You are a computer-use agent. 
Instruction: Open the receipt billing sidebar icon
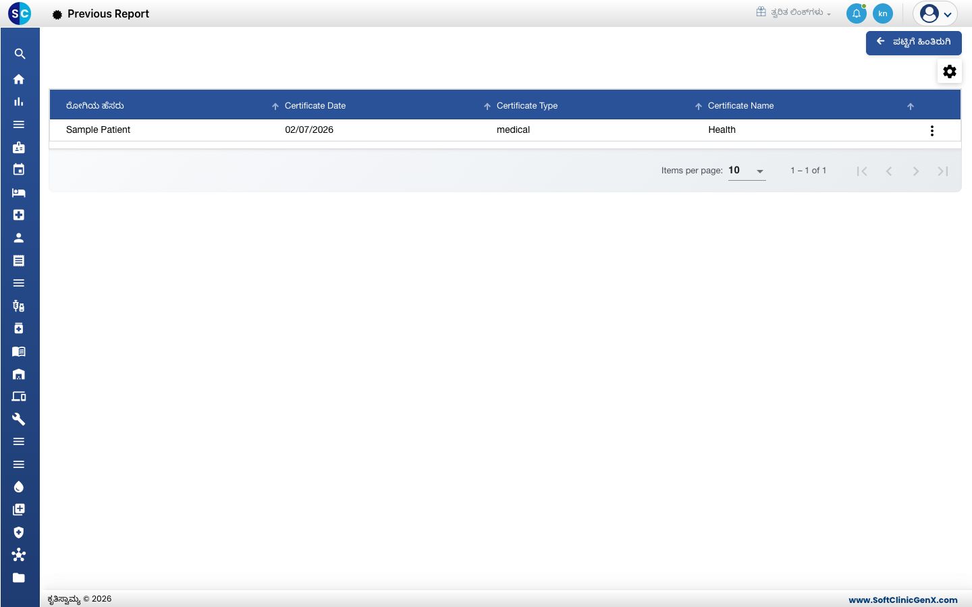[x=19, y=260]
